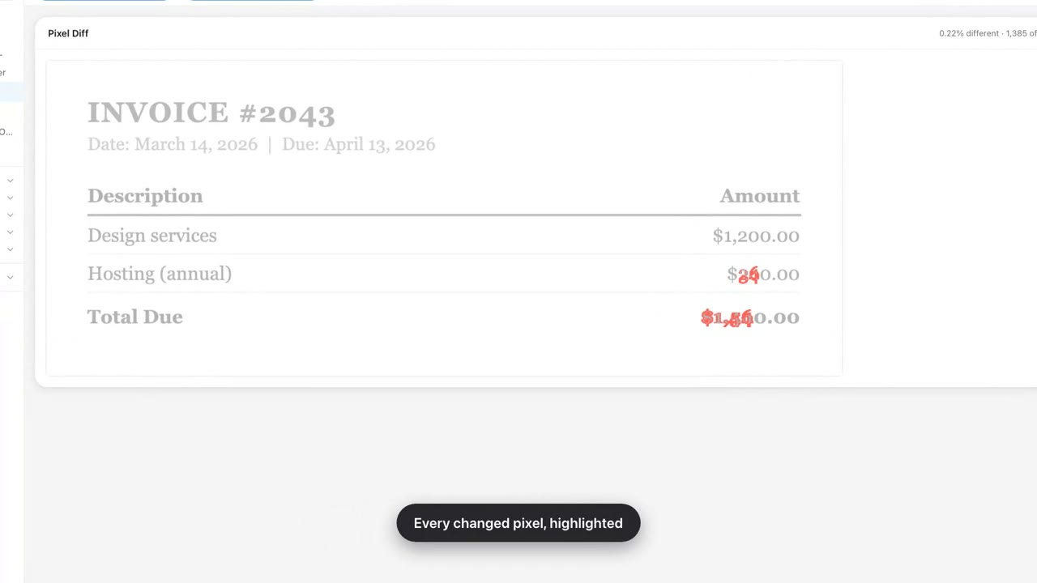The height and width of the screenshot is (583, 1037).
Task: Select the blue-highlighted sidebar item
Action: 11,91
